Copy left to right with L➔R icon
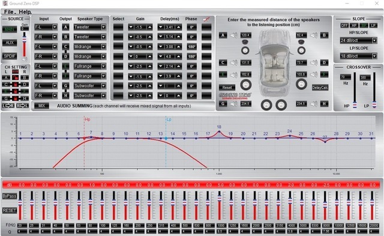Viewport: 384px width, 236px height. tap(8, 106)
